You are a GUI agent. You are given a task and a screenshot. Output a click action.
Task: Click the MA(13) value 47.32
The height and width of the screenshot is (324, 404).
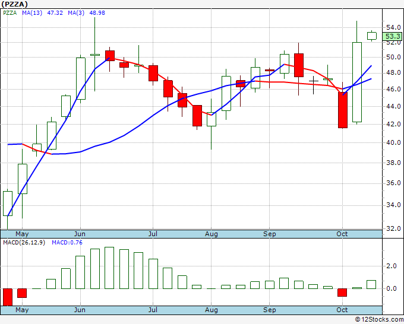55,13
